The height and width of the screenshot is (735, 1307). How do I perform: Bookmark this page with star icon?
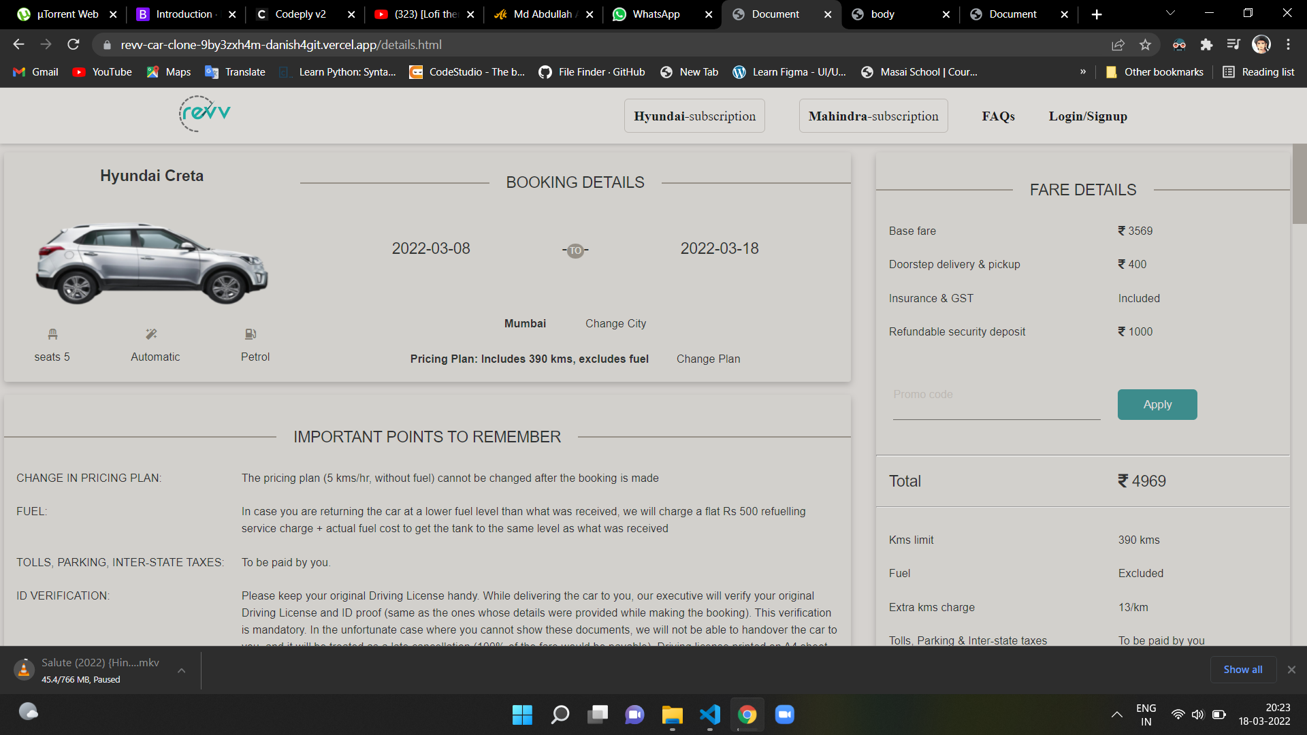click(1145, 45)
